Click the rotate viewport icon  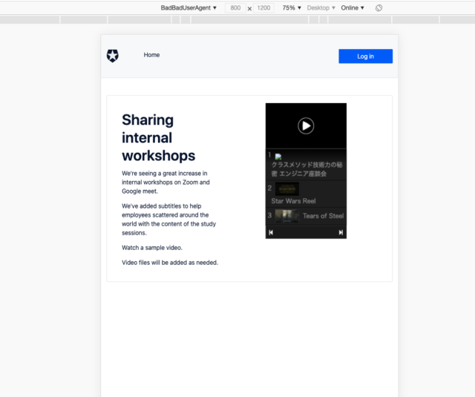click(x=379, y=8)
